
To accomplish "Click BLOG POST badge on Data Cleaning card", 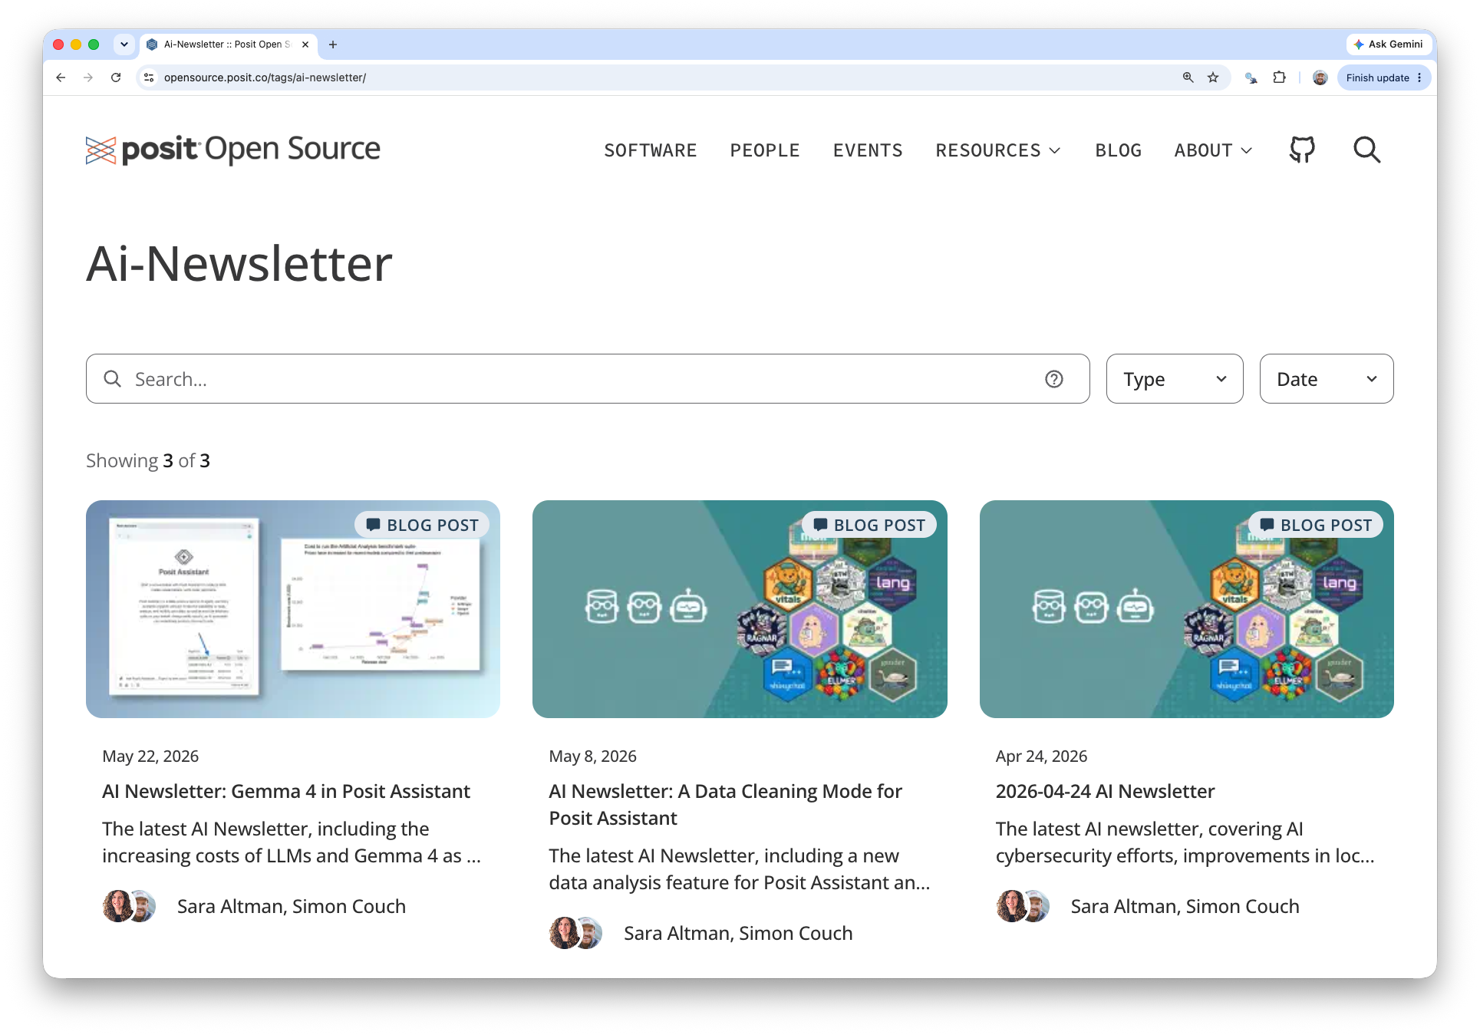I will (x=869, y=525).
